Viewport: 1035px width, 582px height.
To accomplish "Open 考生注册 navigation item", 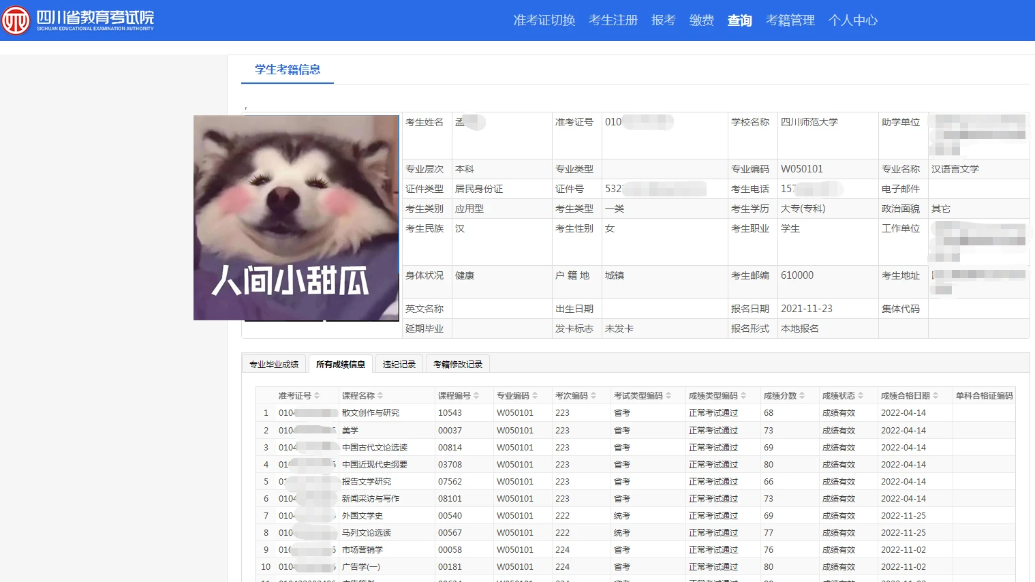I will click(x=613, y=20).
